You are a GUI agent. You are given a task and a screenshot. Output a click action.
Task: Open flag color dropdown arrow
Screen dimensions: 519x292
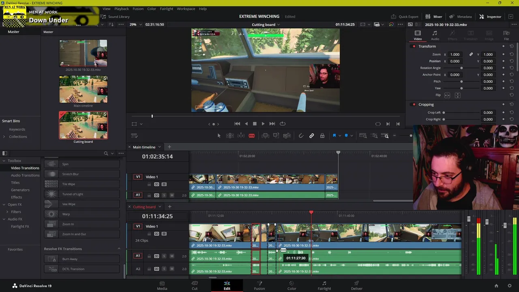[x=340, y=136]
